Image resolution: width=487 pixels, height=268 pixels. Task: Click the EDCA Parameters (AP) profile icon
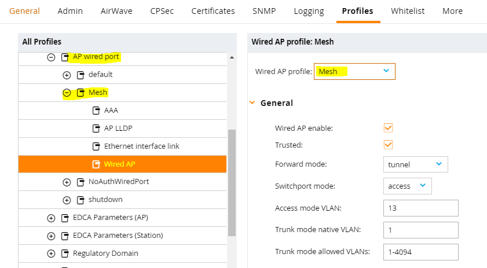(65, 218)
